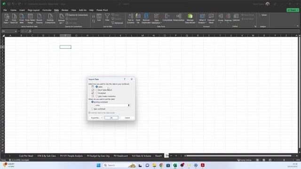Select the PivotTable Report radio option

[97, 90]
